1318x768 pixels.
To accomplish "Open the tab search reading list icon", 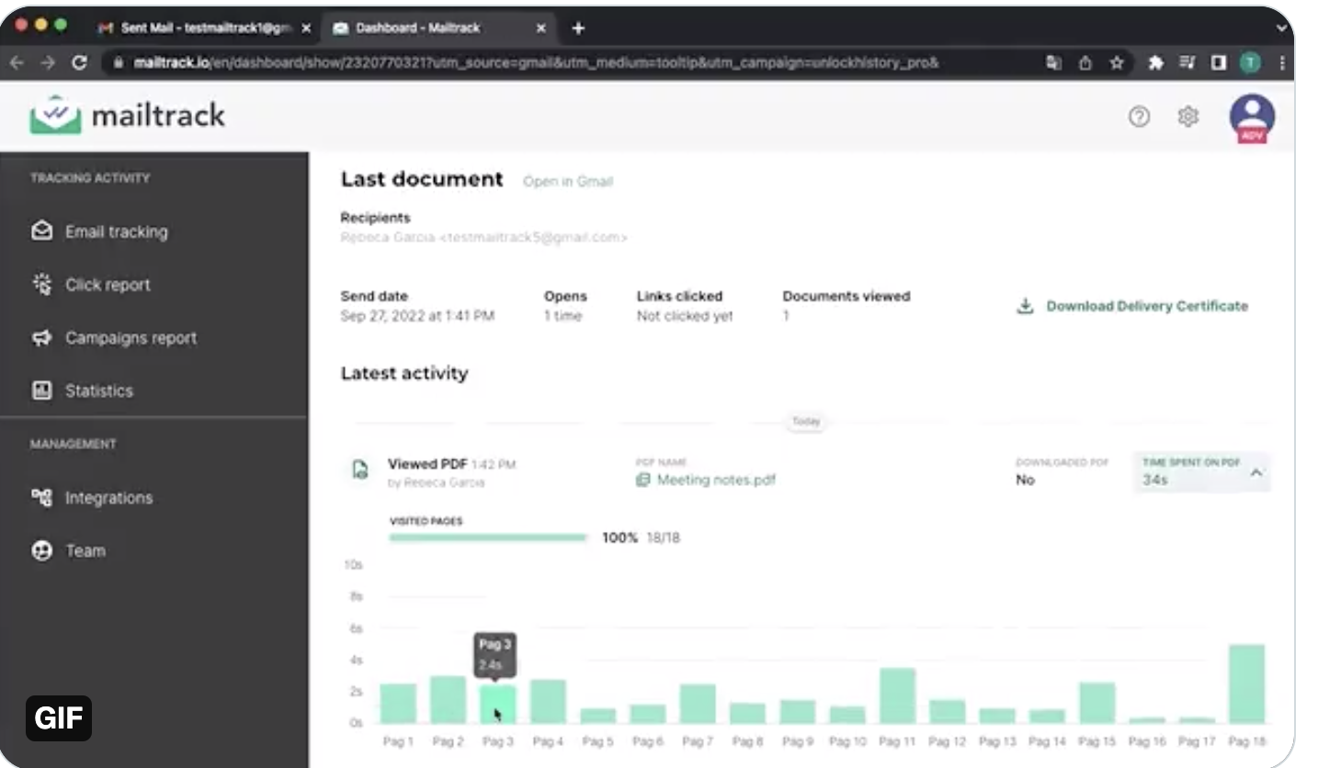I will 1187,62.
